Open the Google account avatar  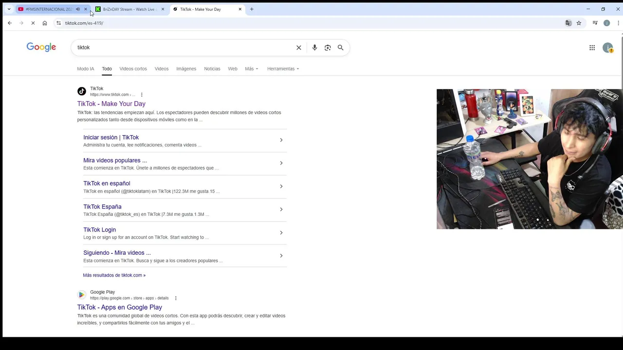(x=607, y=48)
